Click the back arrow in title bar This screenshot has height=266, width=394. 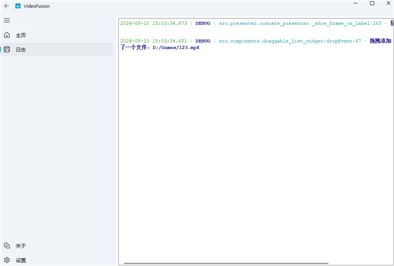6,5
